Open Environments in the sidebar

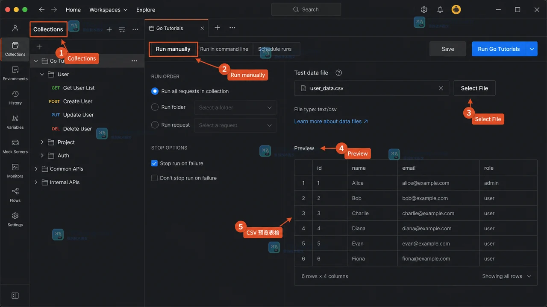(x=15, y=73)
